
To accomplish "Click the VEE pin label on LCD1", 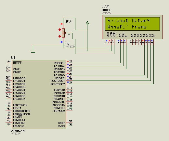I will [x=114, y=35].
